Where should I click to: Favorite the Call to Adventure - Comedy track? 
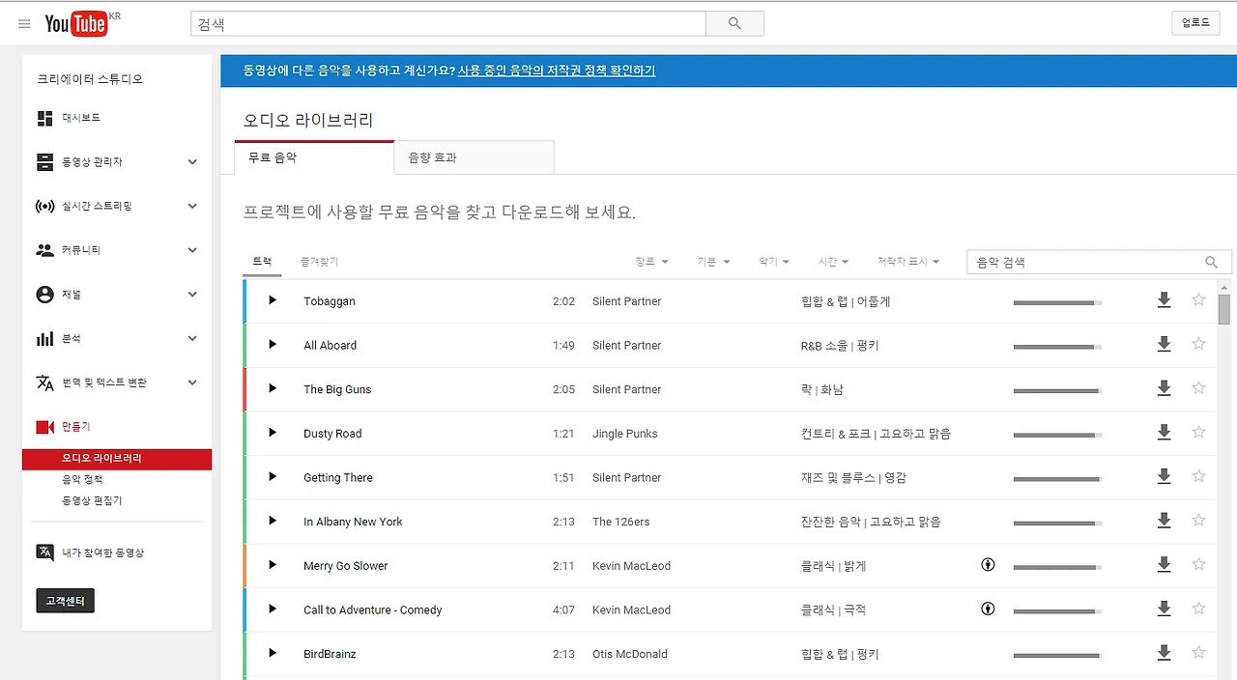[1198, 609]
